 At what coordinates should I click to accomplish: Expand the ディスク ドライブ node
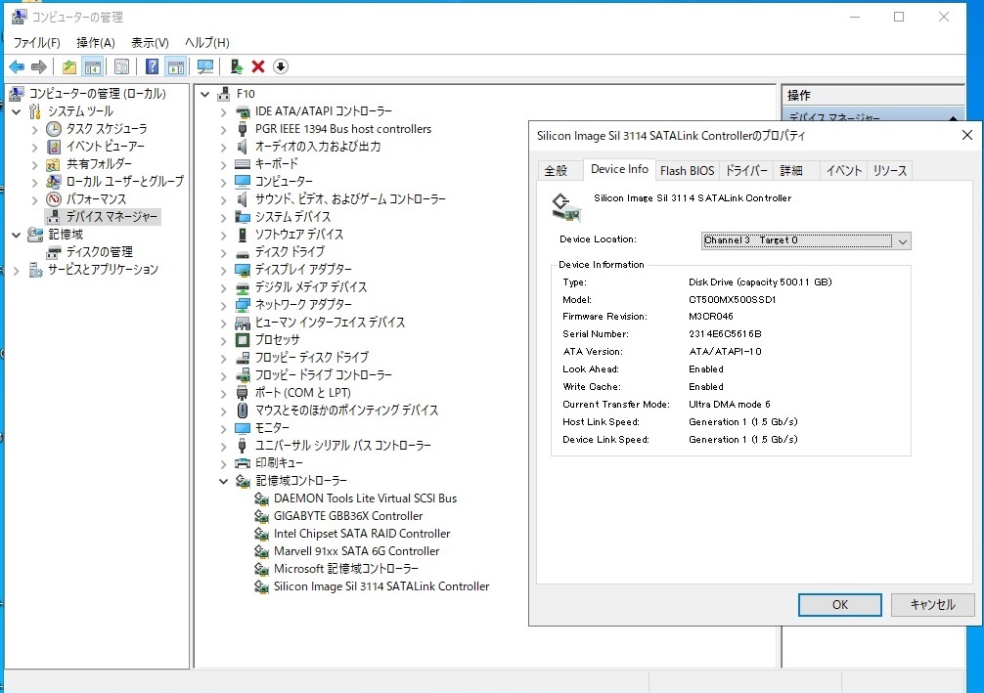(223, 253)
